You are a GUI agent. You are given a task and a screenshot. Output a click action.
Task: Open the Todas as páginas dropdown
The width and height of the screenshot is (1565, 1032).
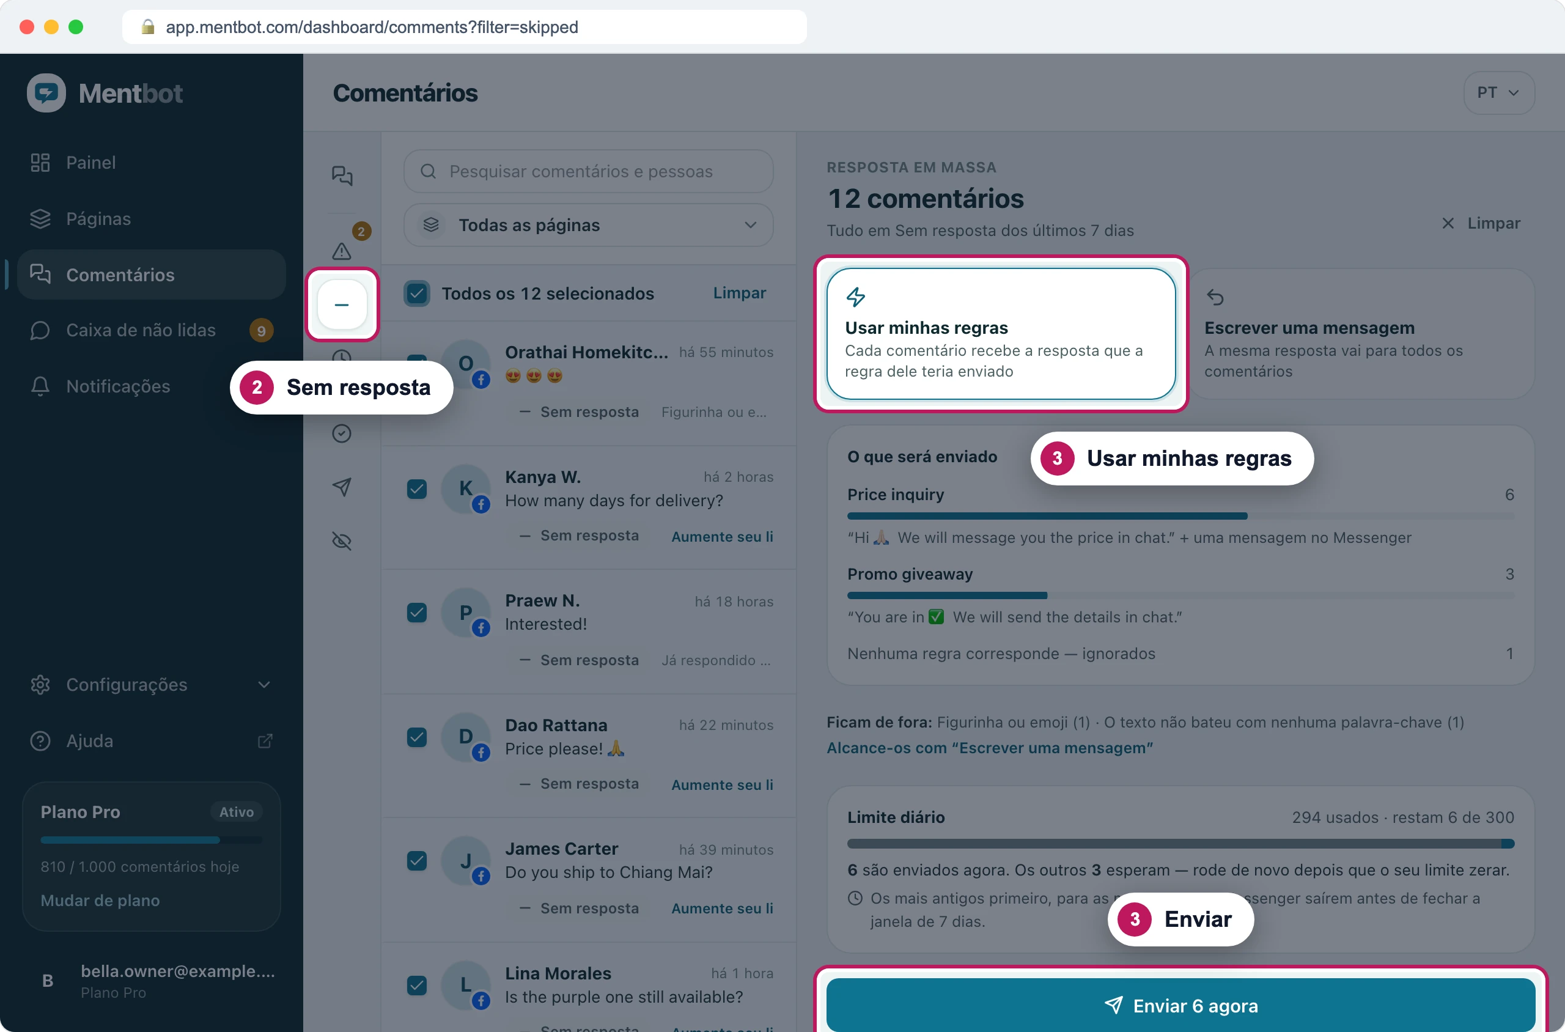[588, 225]
